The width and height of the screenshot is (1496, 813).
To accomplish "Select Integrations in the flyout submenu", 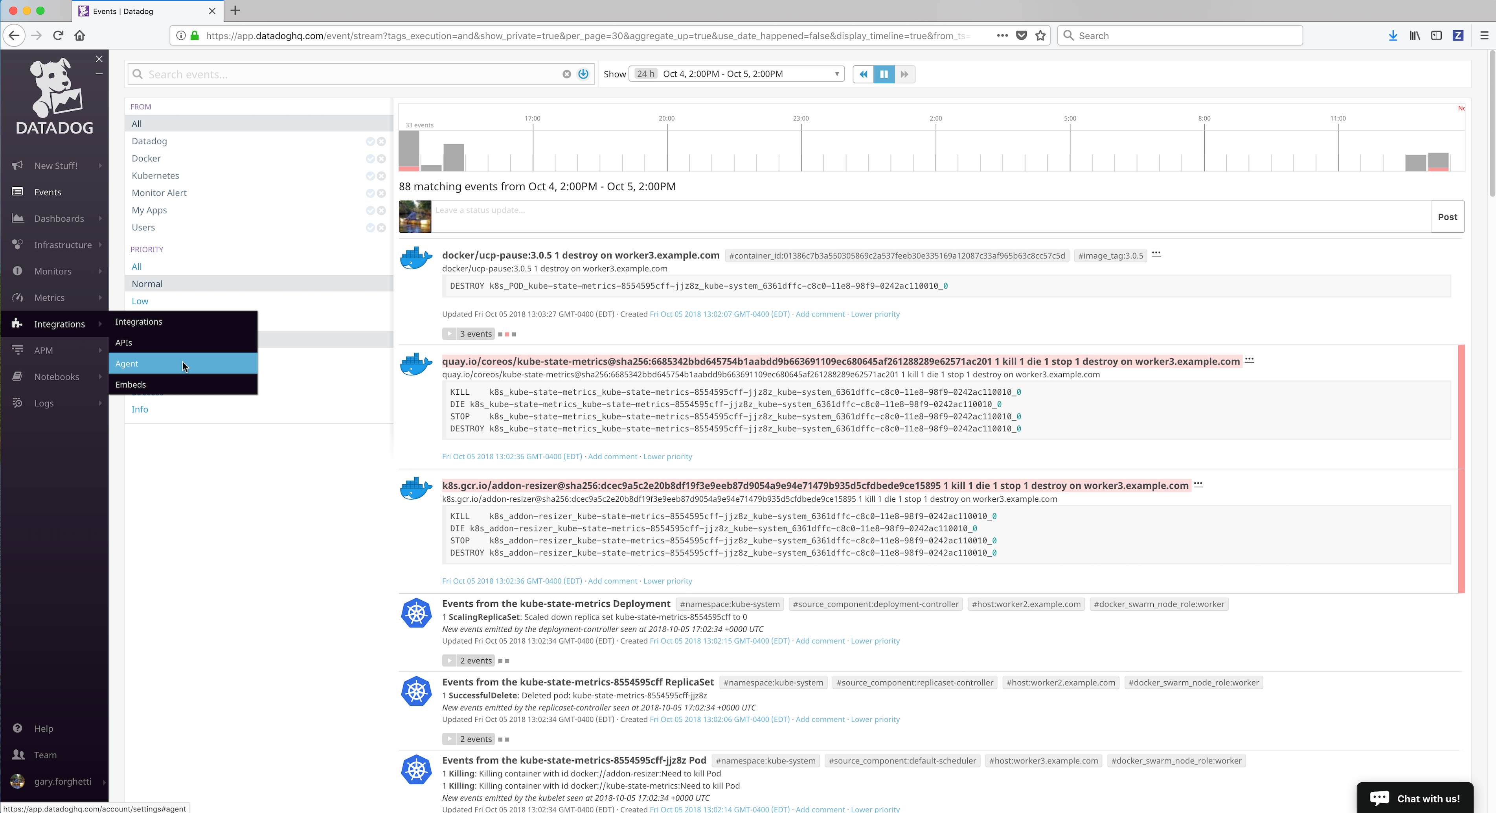I will click(183, 322).
